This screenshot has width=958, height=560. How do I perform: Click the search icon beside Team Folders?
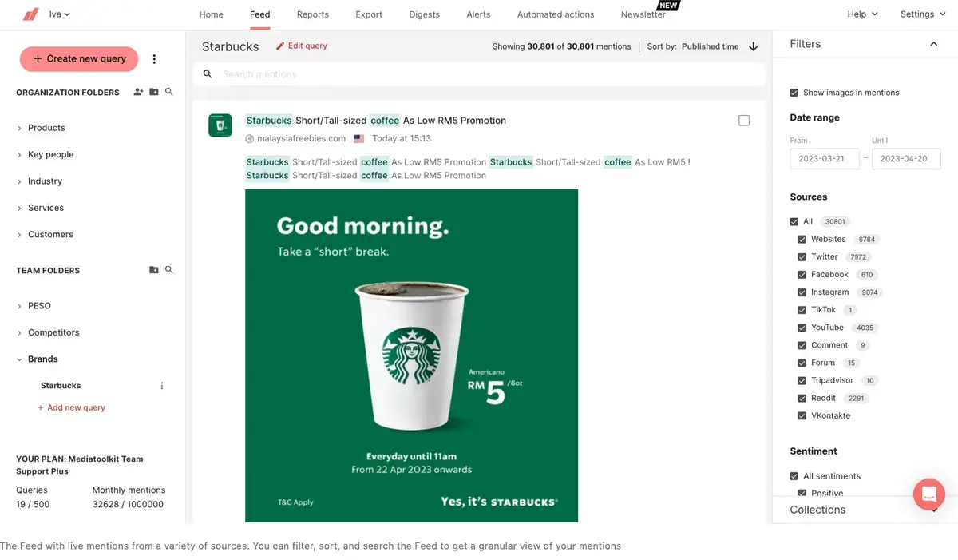168,269
